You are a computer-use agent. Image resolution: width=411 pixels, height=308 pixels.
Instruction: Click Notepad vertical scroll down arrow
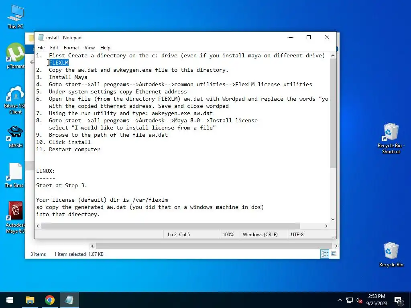pos(333,219)
